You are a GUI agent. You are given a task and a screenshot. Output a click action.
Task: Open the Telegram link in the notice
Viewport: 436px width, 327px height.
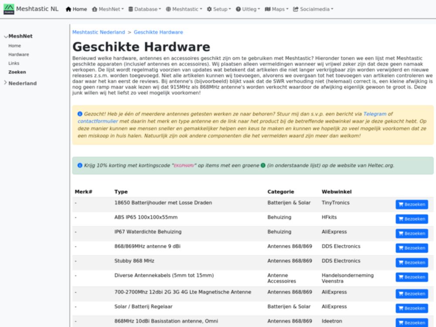coord(375,114)
